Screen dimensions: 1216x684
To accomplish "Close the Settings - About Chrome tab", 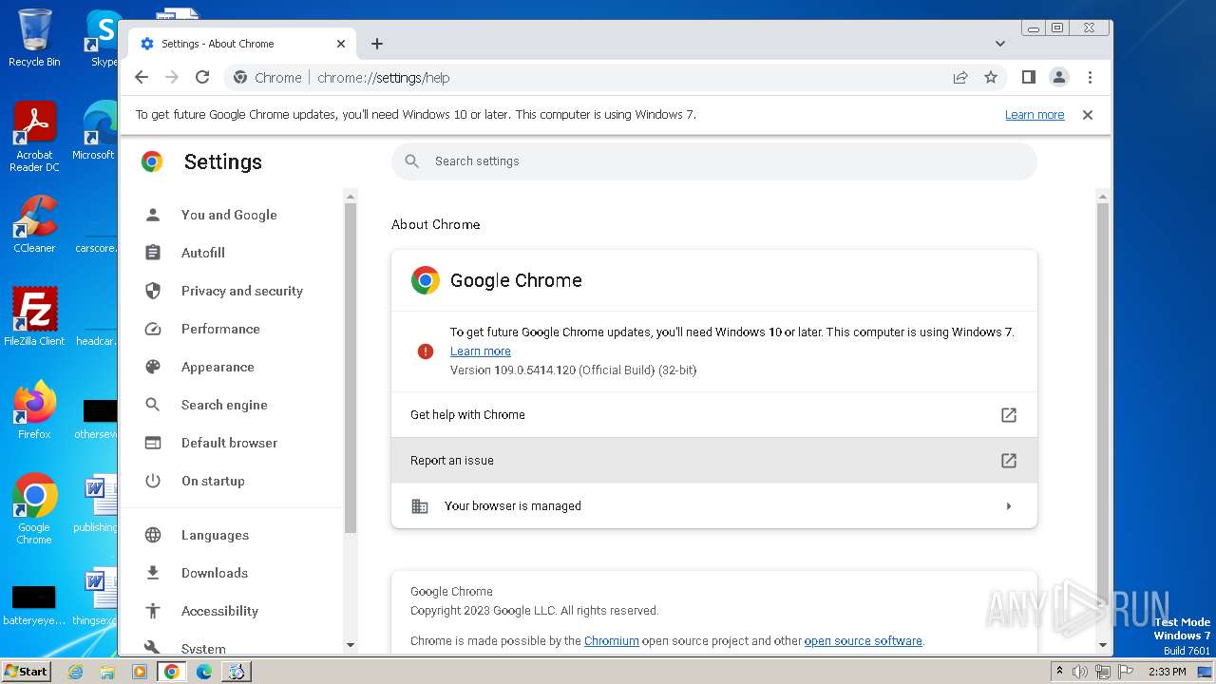I will [341, 44].
